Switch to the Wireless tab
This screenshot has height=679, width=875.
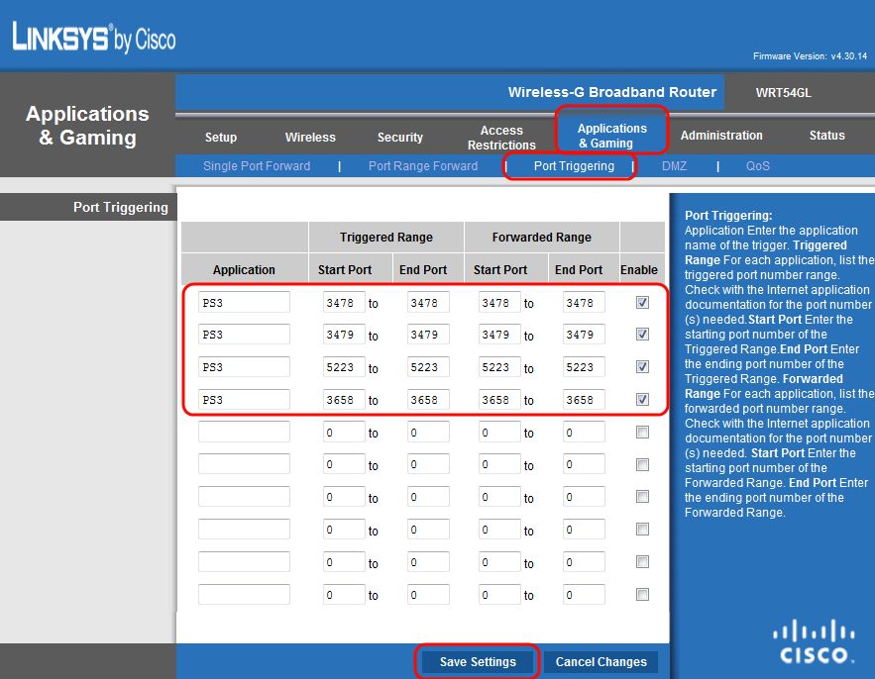pyautogui.click(x=310, y=137)
